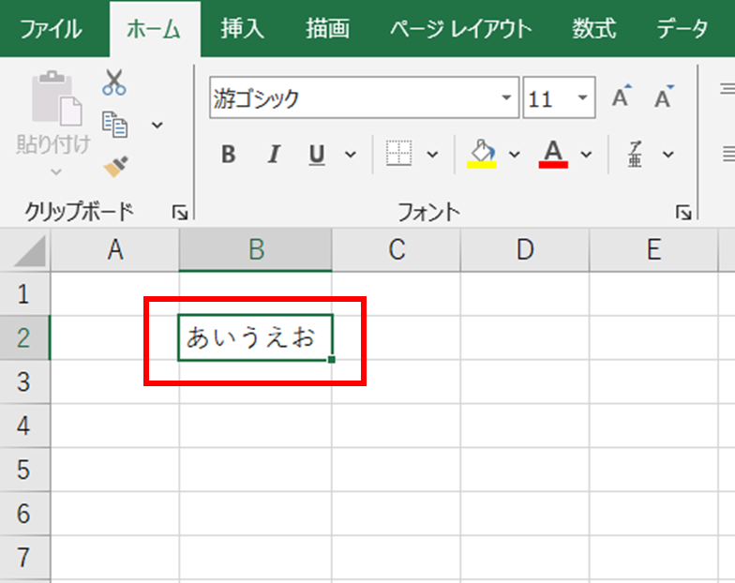This screenshot has width=735, height=583.
Task: Increase font size with larger A icon
Action: pyautogui.click(x=622, y=97)
